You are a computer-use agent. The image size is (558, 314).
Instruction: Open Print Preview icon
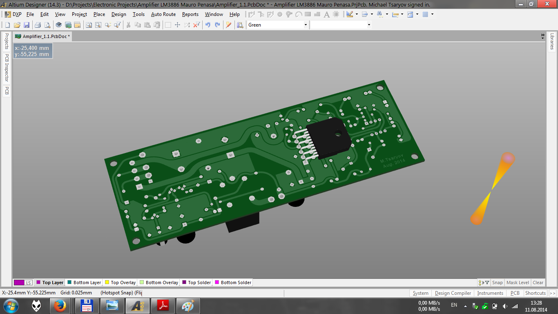[x=47, y=25]
